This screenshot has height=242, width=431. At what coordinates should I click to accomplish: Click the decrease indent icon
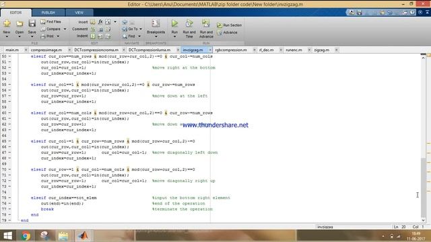108,36
